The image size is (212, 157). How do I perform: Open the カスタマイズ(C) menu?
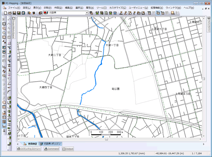(x=118, y=8)
